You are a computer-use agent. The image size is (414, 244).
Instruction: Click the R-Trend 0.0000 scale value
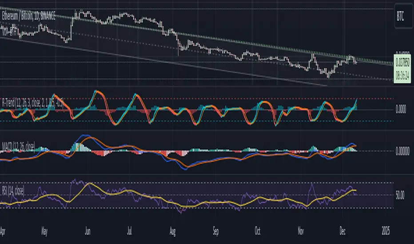(x=403, y=110)
